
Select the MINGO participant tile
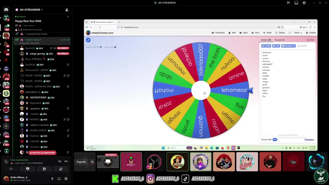131,162
